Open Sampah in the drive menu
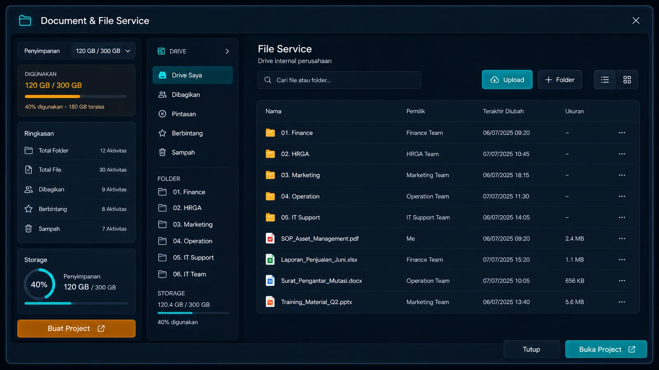The width and height of the screenshot is (659, 370). (192, 153)
